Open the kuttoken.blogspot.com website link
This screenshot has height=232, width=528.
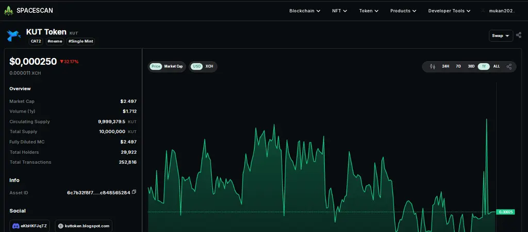click(x=84, y=226)
